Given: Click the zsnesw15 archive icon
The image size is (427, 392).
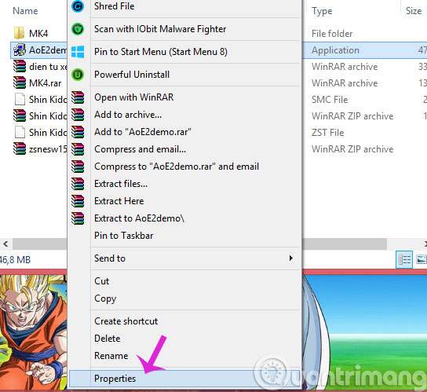Looking at the screenshot, I should 20,148.
